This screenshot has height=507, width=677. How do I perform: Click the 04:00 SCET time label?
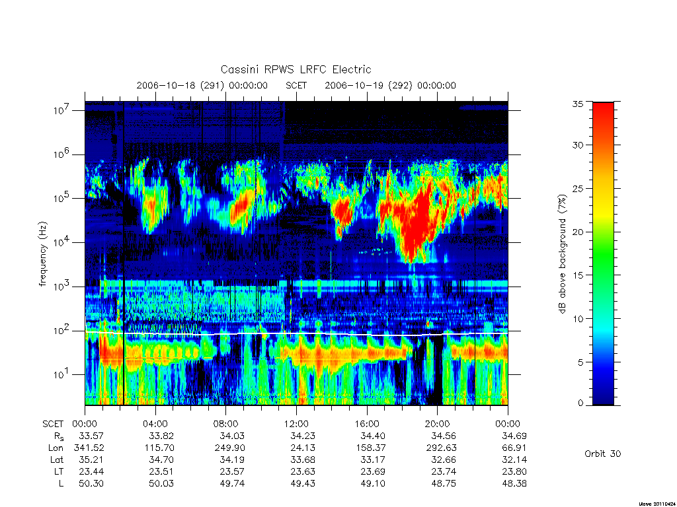(x=155, y=424)
